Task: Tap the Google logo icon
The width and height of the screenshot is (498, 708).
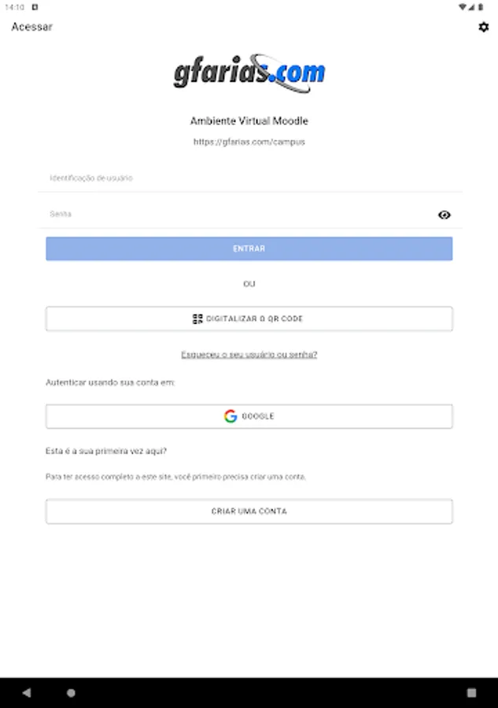Action: coord(231,416)
